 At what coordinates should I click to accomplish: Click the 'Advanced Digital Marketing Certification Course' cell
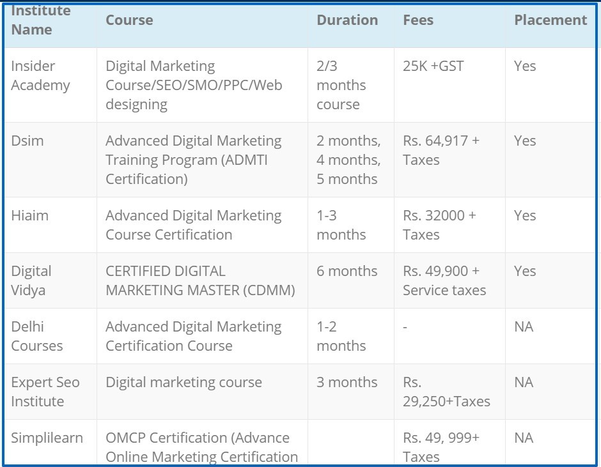pyautogui.click(x=203, y=336)
